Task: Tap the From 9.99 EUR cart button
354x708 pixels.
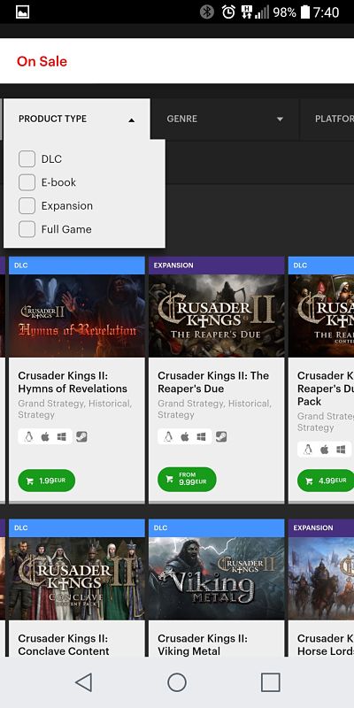Action: (187, 480)
